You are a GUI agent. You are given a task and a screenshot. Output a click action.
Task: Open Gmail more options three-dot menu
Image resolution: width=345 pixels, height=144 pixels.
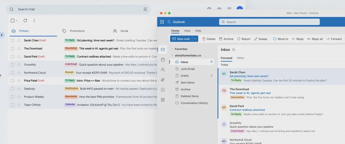(x=34, y=20)
